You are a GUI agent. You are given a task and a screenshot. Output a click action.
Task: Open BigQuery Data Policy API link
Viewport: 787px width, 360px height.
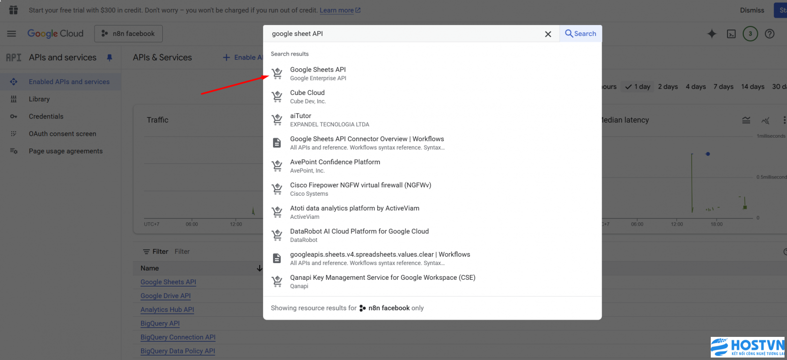coord(178,351)
